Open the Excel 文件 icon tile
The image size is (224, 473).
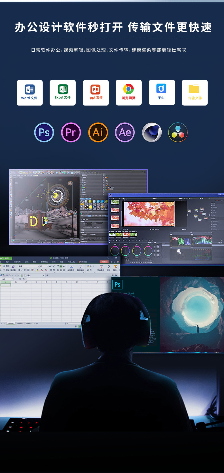(63, 93)
